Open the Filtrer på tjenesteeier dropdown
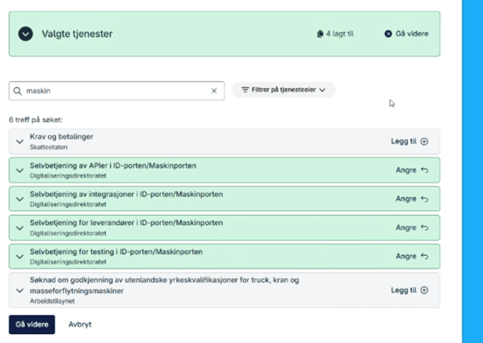The image size is (483, 343). pos(283,90)
